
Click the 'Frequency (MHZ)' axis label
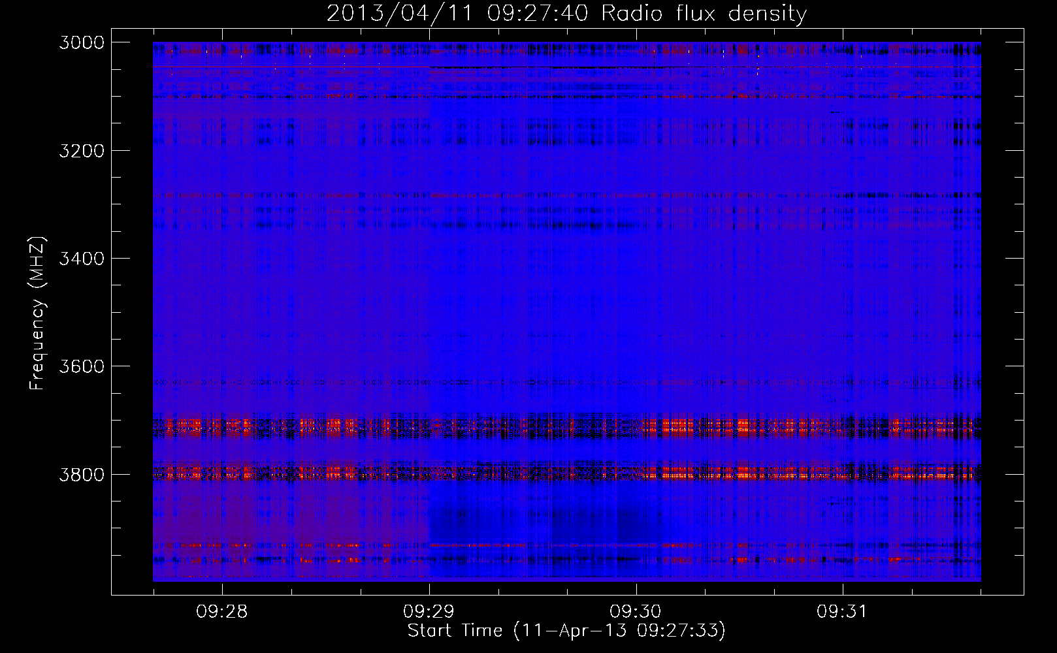click(x=37, y=313)
